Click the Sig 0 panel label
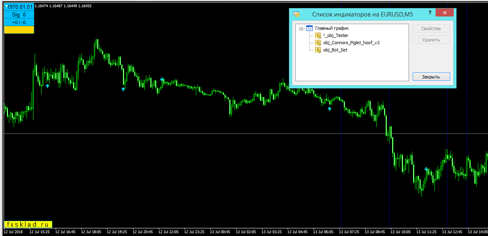This screenshot has height=236, width=488. point(19,14)
